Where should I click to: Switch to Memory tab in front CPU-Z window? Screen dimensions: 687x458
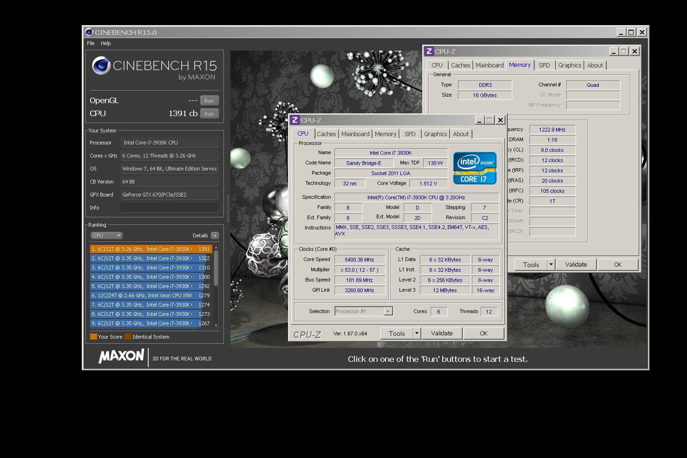click(386, 134)
